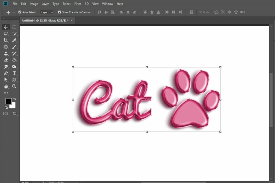The width and height of the screenshot is (275, 183).
Task: Open the Auto-Select Layer dropdown
Action: pos(46,12)
